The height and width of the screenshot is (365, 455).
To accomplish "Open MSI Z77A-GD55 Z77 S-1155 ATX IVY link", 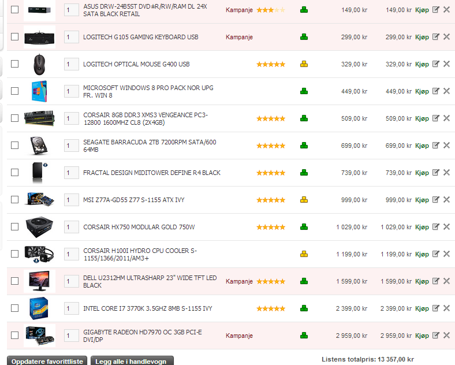I will tap(134, 200).
